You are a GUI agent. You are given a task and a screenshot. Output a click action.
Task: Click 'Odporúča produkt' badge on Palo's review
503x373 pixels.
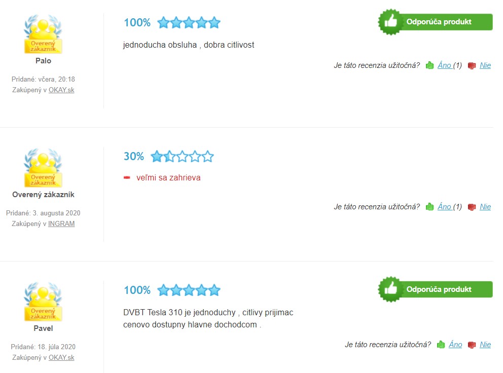tap(436, 22)
